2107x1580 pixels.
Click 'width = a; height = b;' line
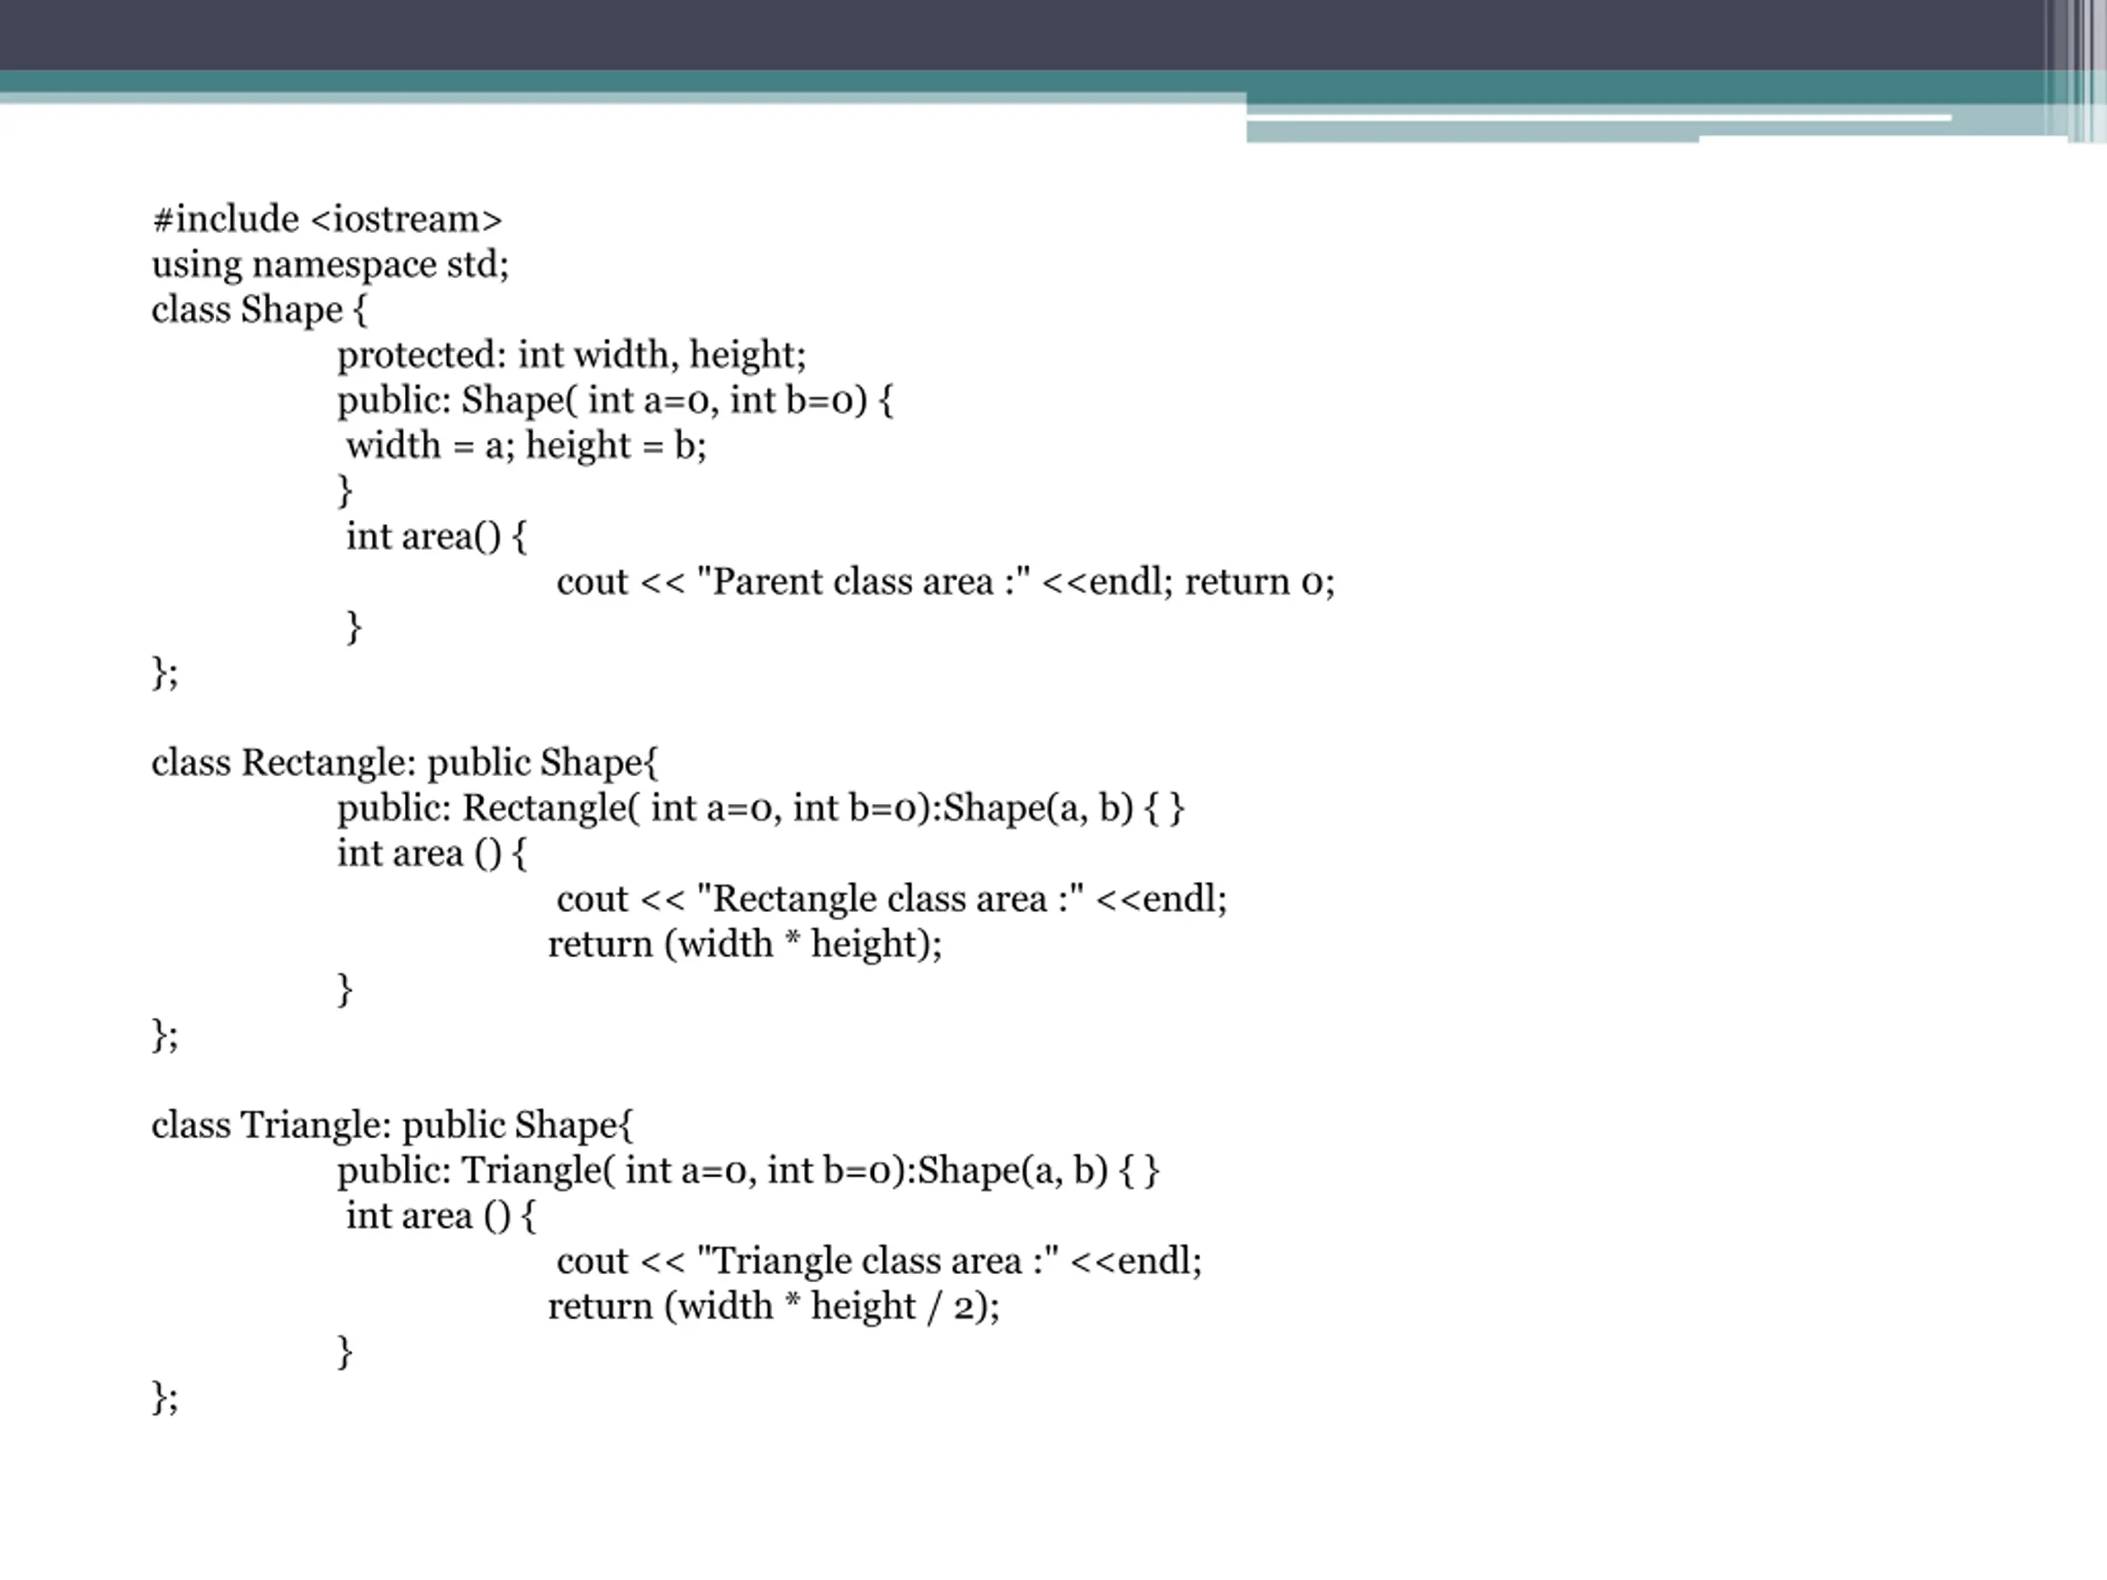tap(527, 446)
